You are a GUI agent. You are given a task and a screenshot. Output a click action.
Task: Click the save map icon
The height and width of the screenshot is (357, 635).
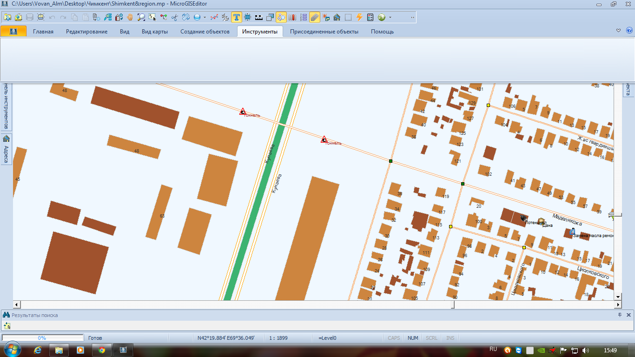[x=29, y=18]
